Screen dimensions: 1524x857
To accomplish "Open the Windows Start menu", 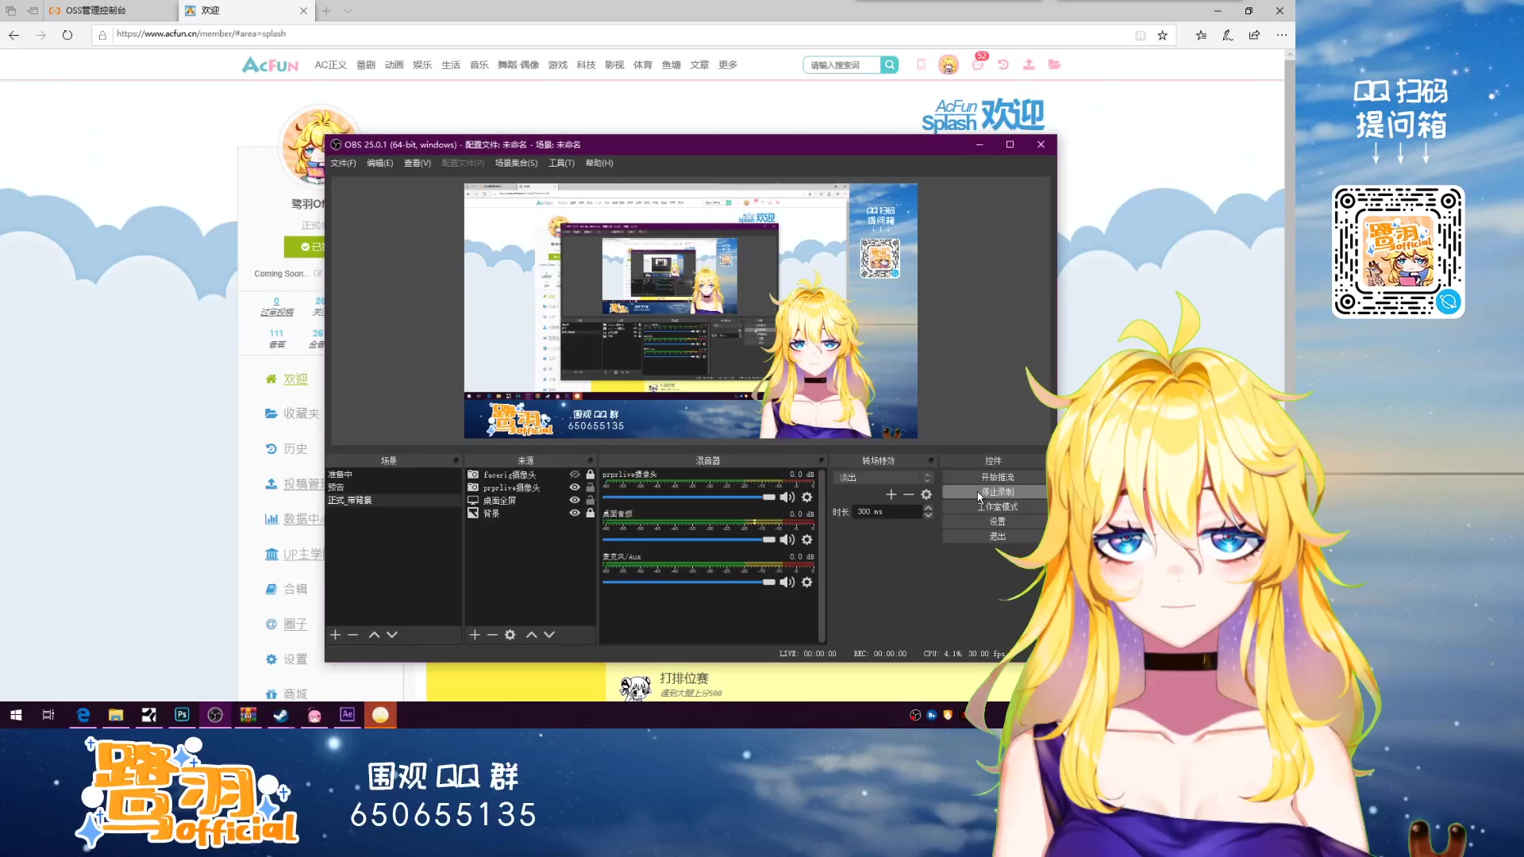I will click(x=16, y=715).
